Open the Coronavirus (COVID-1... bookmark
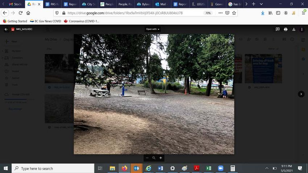308x173 pixels. (82, 21)
